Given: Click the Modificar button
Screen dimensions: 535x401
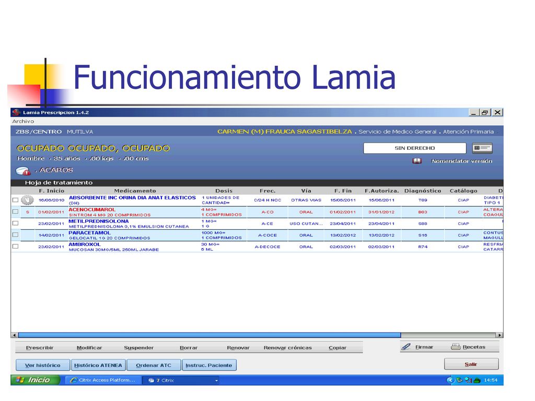Looking at the screenshot, I should click(x=89, y=347).
